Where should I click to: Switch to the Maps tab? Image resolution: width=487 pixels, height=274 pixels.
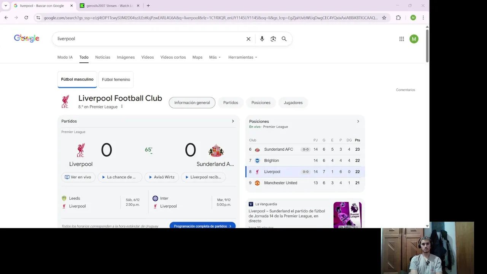point(197,57)
